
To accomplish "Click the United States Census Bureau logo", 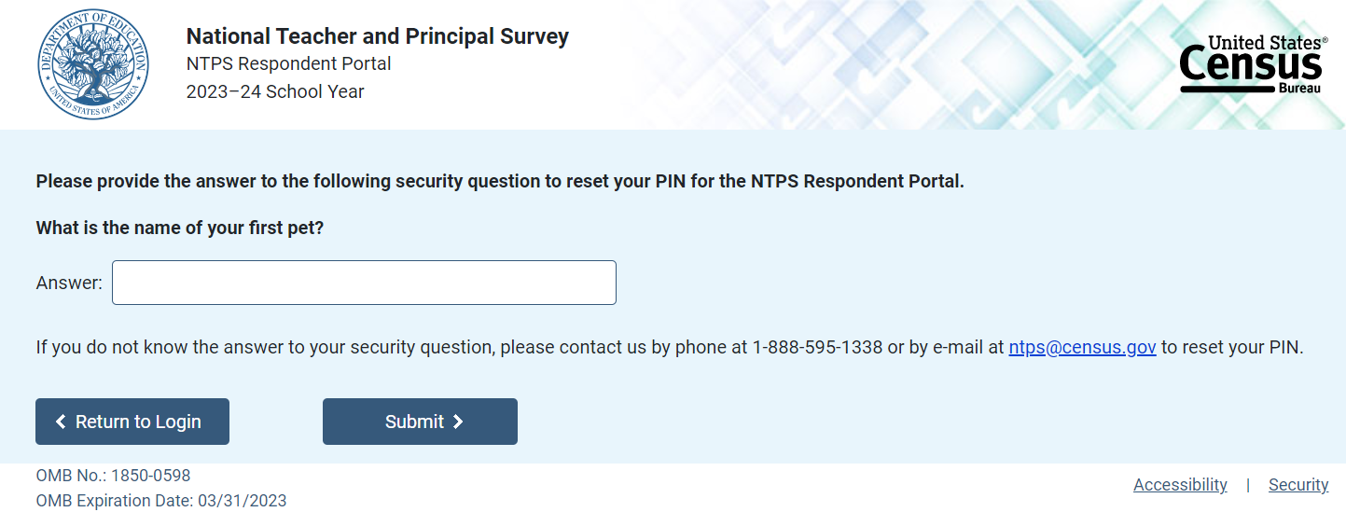I will 1252,65.
